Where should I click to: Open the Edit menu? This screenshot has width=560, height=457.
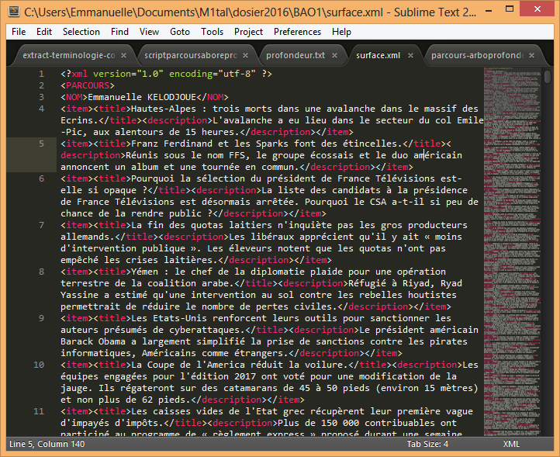click(44, 32)
